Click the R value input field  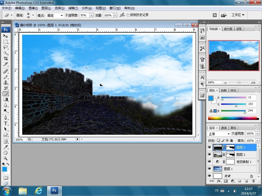click(x=252, y=97)
